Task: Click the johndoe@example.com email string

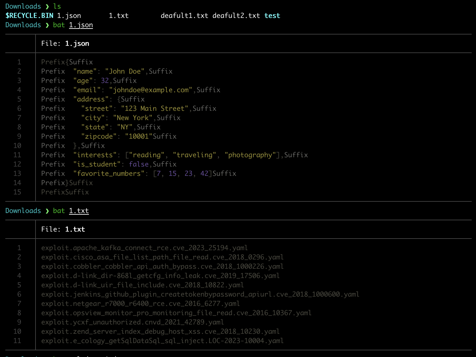Action: click(x=151, y=90)
